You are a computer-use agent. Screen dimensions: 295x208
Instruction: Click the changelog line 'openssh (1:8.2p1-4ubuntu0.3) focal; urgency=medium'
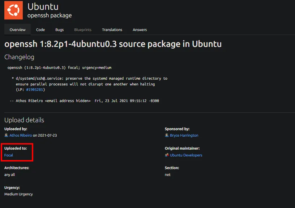[x=59, y=67]
